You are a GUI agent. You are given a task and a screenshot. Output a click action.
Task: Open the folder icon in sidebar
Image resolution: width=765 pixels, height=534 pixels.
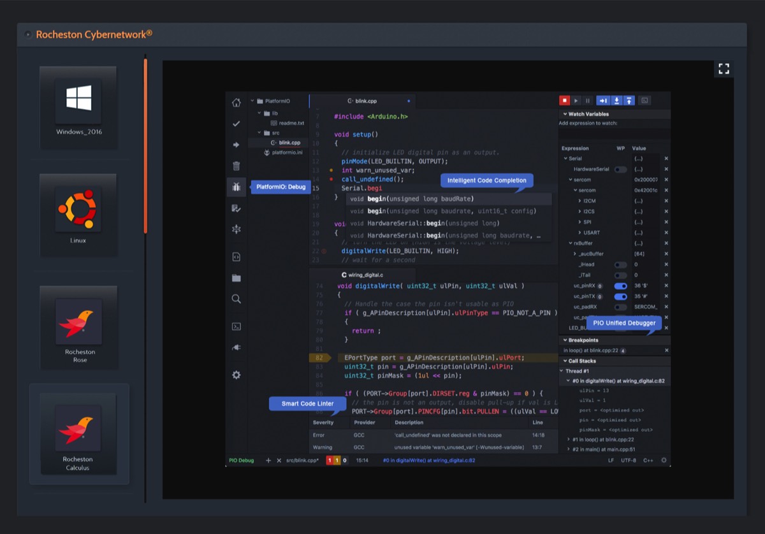(236, 278)
